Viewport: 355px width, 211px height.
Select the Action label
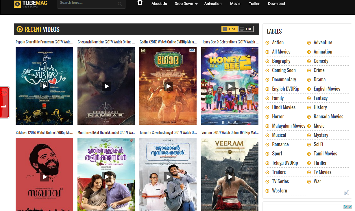click(x=278, y=43)
